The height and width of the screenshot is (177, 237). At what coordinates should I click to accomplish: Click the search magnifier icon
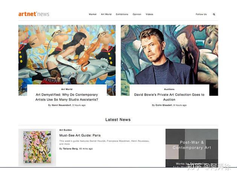[x=214, y=14]
